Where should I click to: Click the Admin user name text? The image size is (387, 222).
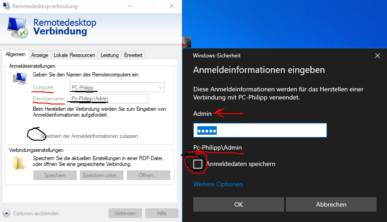point(202,114)
